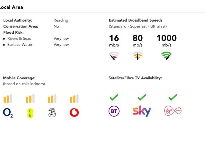
Task: Click the BT logo
Action: (x=114, y=111)
